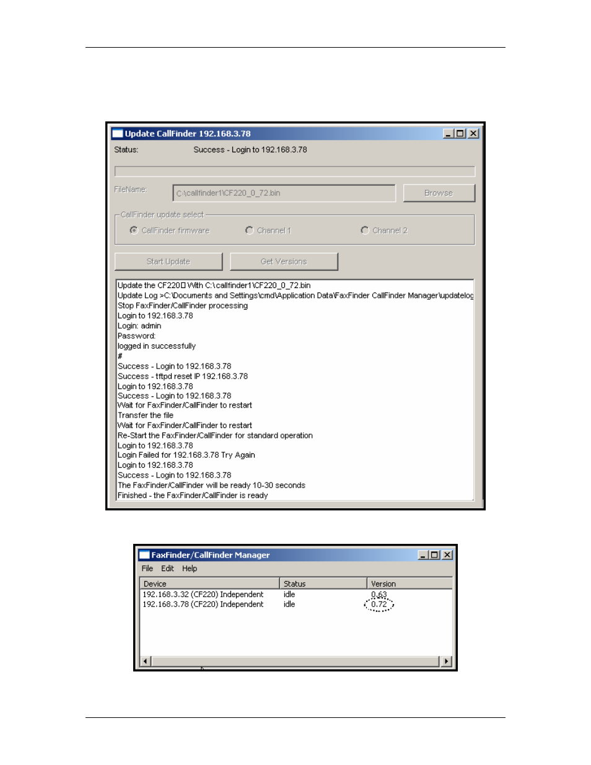
Task: Click the Version column header
Action: 409,584
